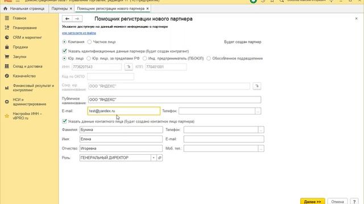Expand the Роль dropdown list
364x204 pixels.
[x=154, y=158]
